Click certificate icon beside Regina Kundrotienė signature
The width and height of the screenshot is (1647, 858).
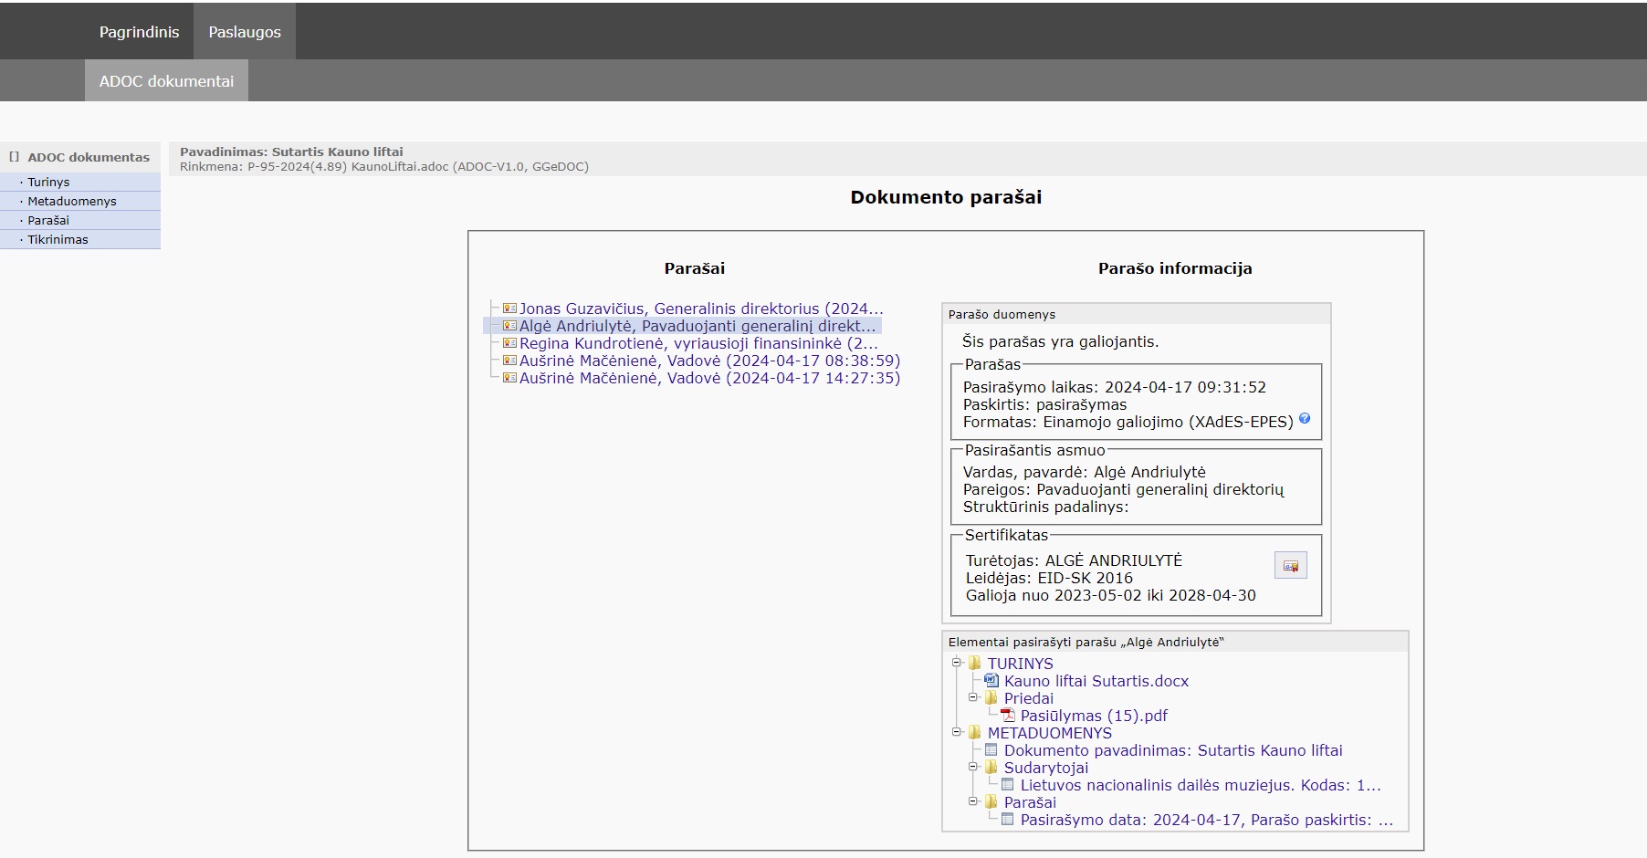click(x=509, y=343)
